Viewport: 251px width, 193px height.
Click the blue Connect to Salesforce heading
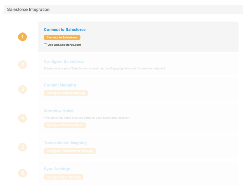(x=64, y=30)
